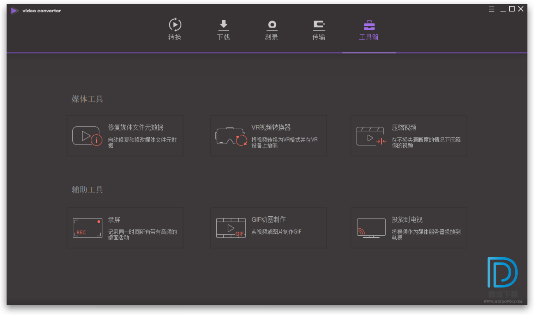Screen dimensions: 534x315
Task: Click the download arrow icon
Action: point(223,25)
